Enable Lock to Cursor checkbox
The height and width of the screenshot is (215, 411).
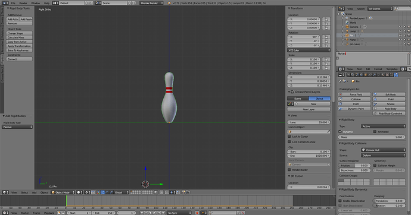pyautogui.click(x=289, y=137)
